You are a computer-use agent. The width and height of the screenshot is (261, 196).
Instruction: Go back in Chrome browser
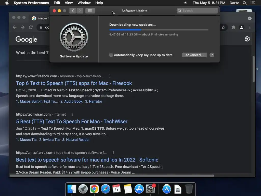(x=15, y=27)
